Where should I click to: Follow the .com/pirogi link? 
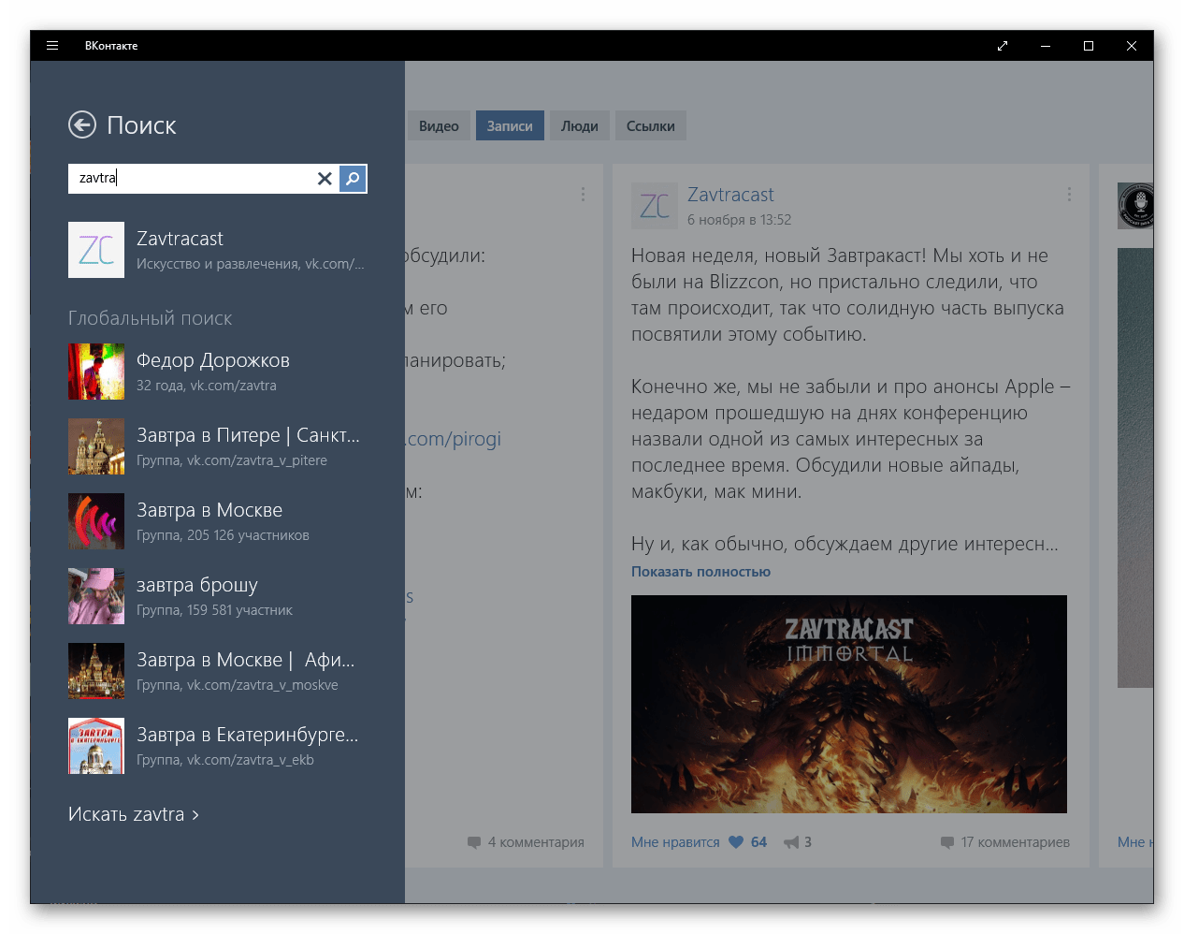pos(454,439)
